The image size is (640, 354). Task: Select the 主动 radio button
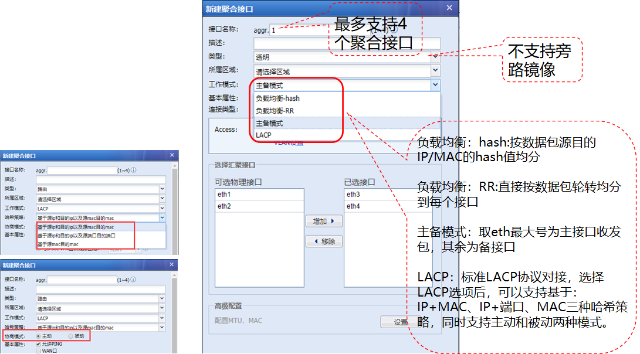click(38, 336)
